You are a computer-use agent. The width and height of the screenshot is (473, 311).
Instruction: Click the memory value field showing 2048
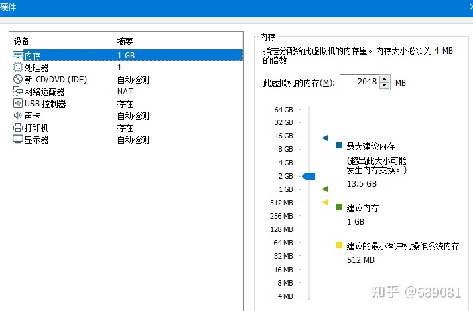pos(359,82)
